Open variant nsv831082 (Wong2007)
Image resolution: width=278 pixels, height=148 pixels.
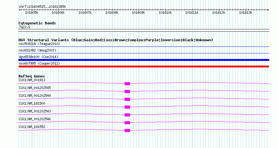tap(37, 50)
